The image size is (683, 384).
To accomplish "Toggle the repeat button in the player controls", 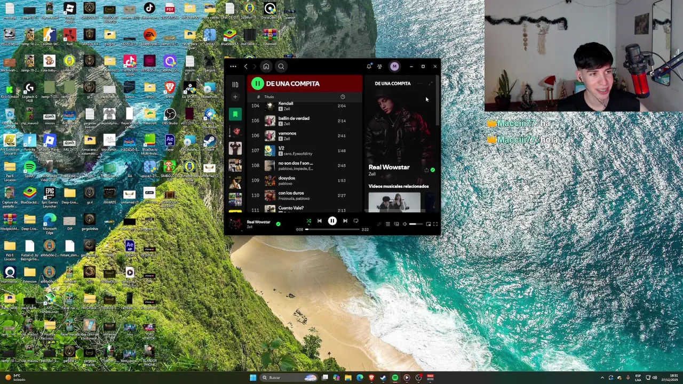I will pos(356,221).
